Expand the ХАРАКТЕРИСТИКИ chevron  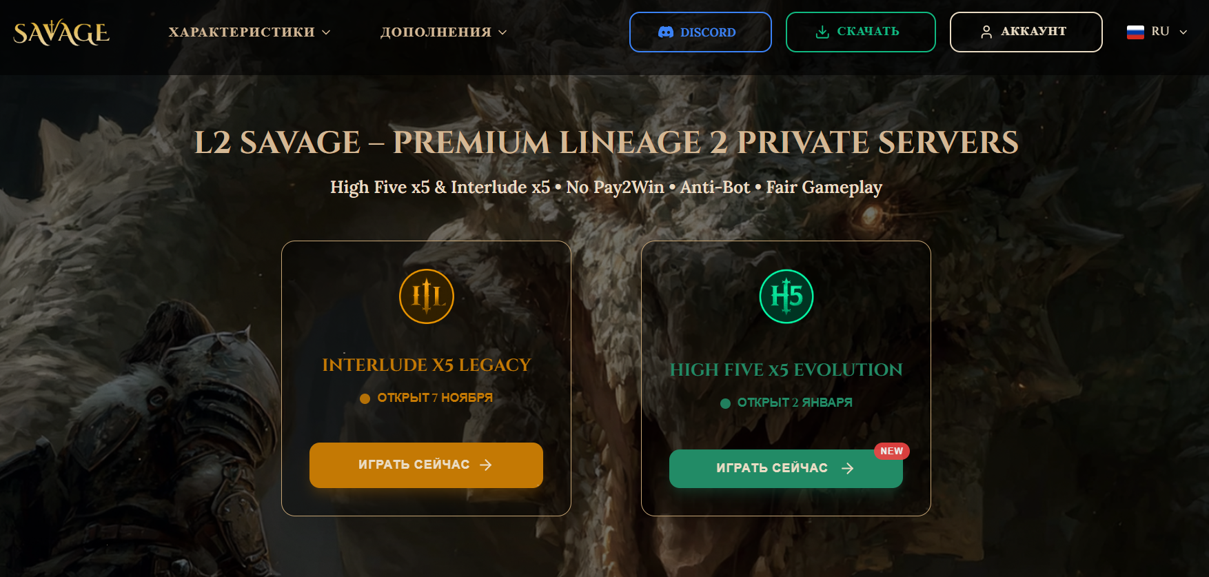(326, 32)
